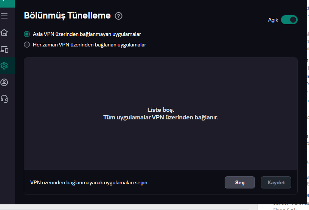Open the hamburger menu in the sidebar
This screenshot has width=309, height=210.
click(x=4, y=16)
